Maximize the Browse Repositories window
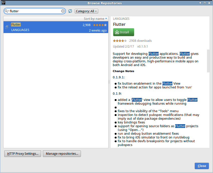 (x=205, y=3)
